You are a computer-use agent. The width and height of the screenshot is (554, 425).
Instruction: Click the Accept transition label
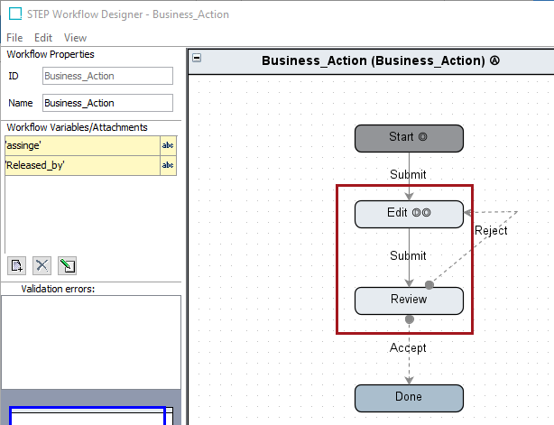click(x=408, y=348)
